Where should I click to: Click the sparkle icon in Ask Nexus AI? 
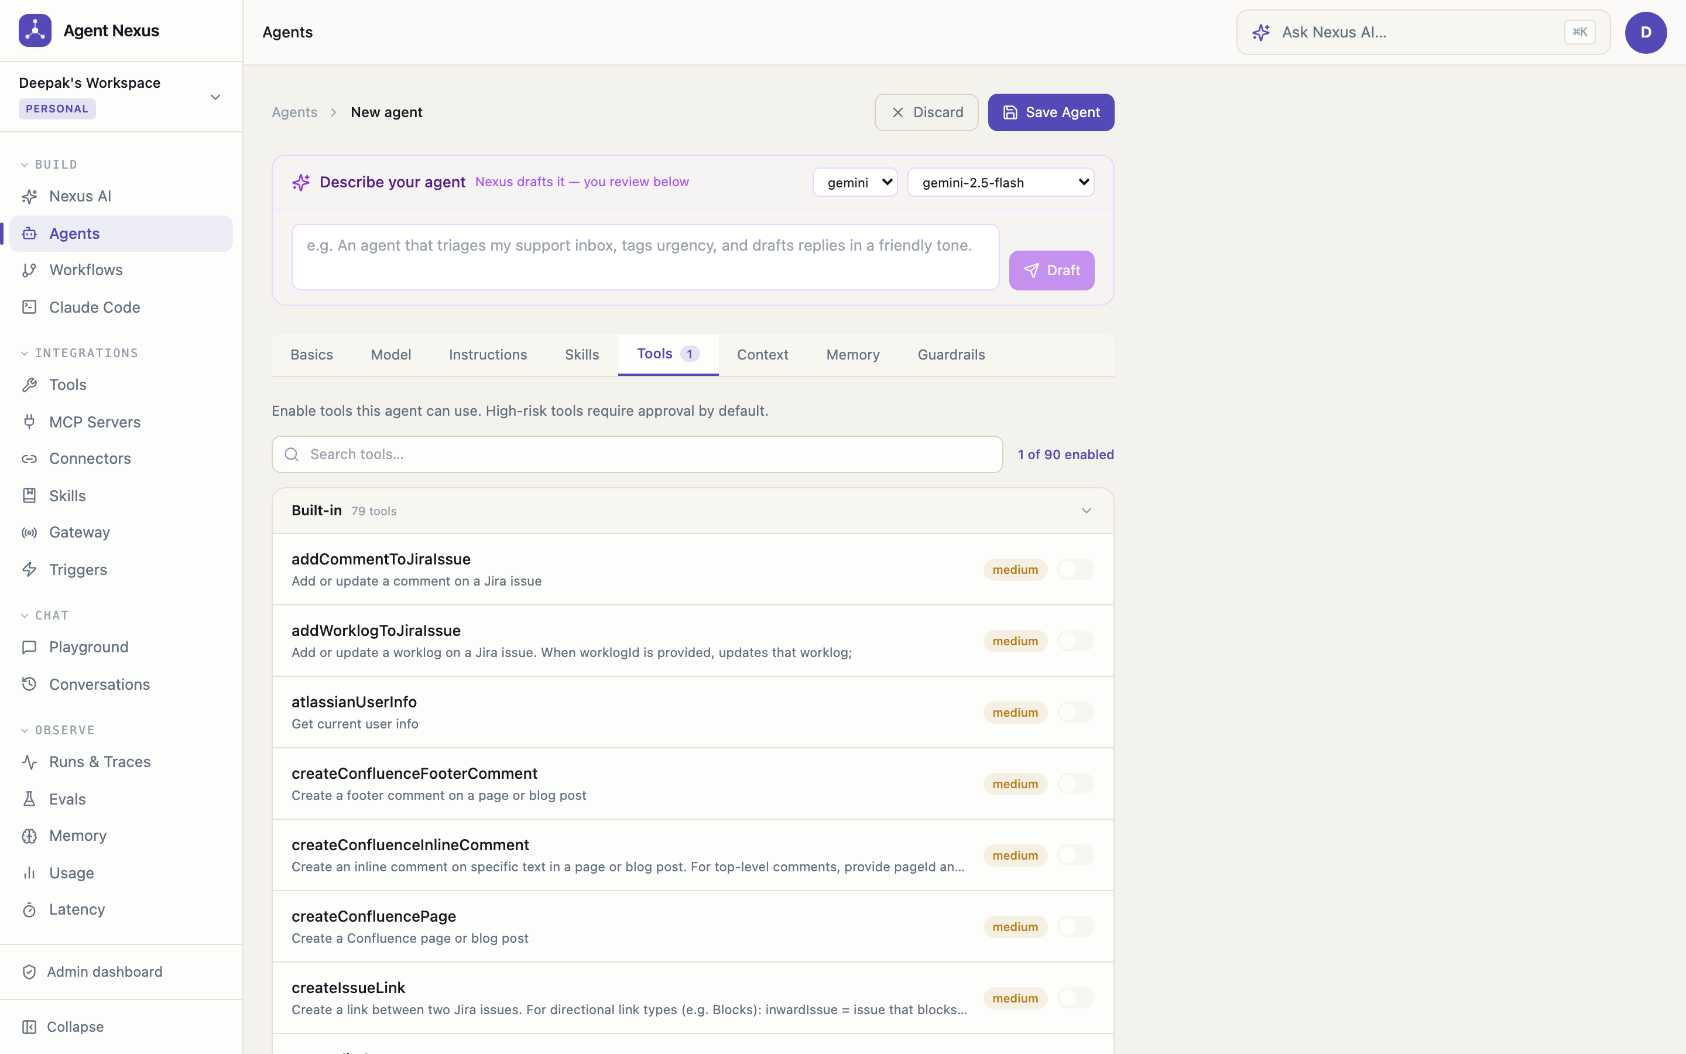(1261, 33)
